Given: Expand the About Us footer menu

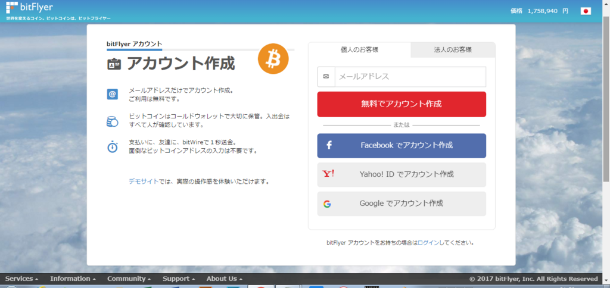Looking at the screenshot, I should coord(225,278).
